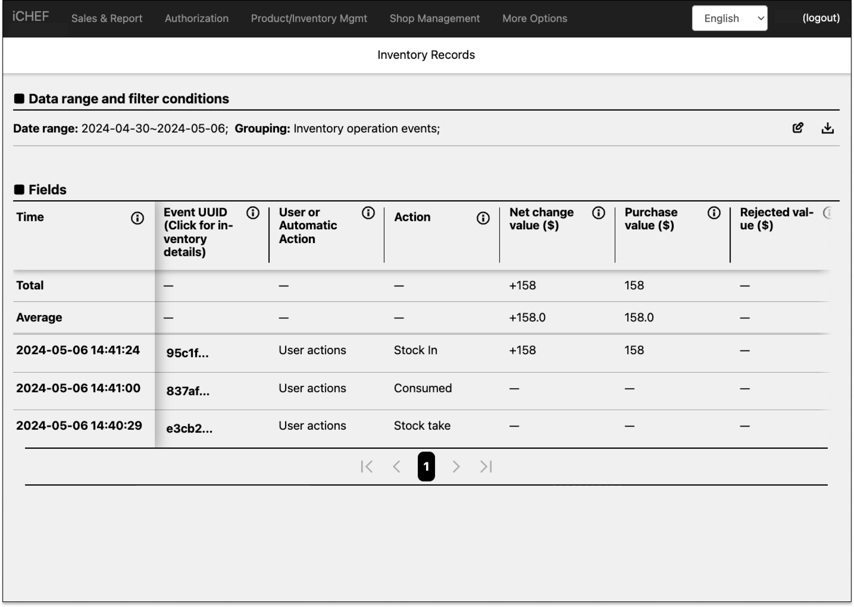The height and width of the screenshot is (607, 854).
Task: Open Sales & Report menu
Action: coord(107,18)
